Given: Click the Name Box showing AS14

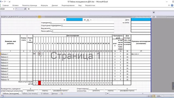Looking at the screenshot, I should coord(7,9).
